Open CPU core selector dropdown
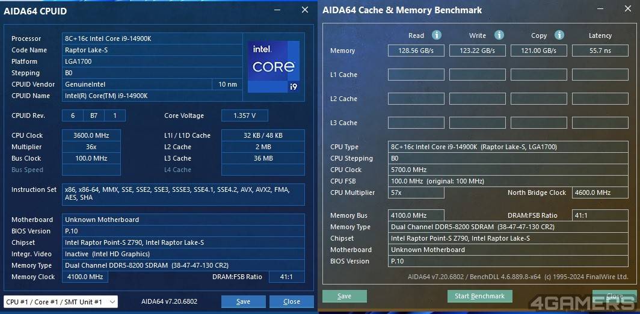 tap(60, 302)
